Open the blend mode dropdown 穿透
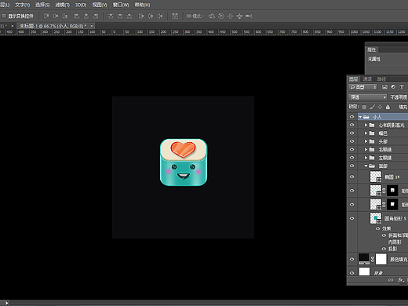The height and width of the screenshot is (306, 408). click(x=367, y=97)
